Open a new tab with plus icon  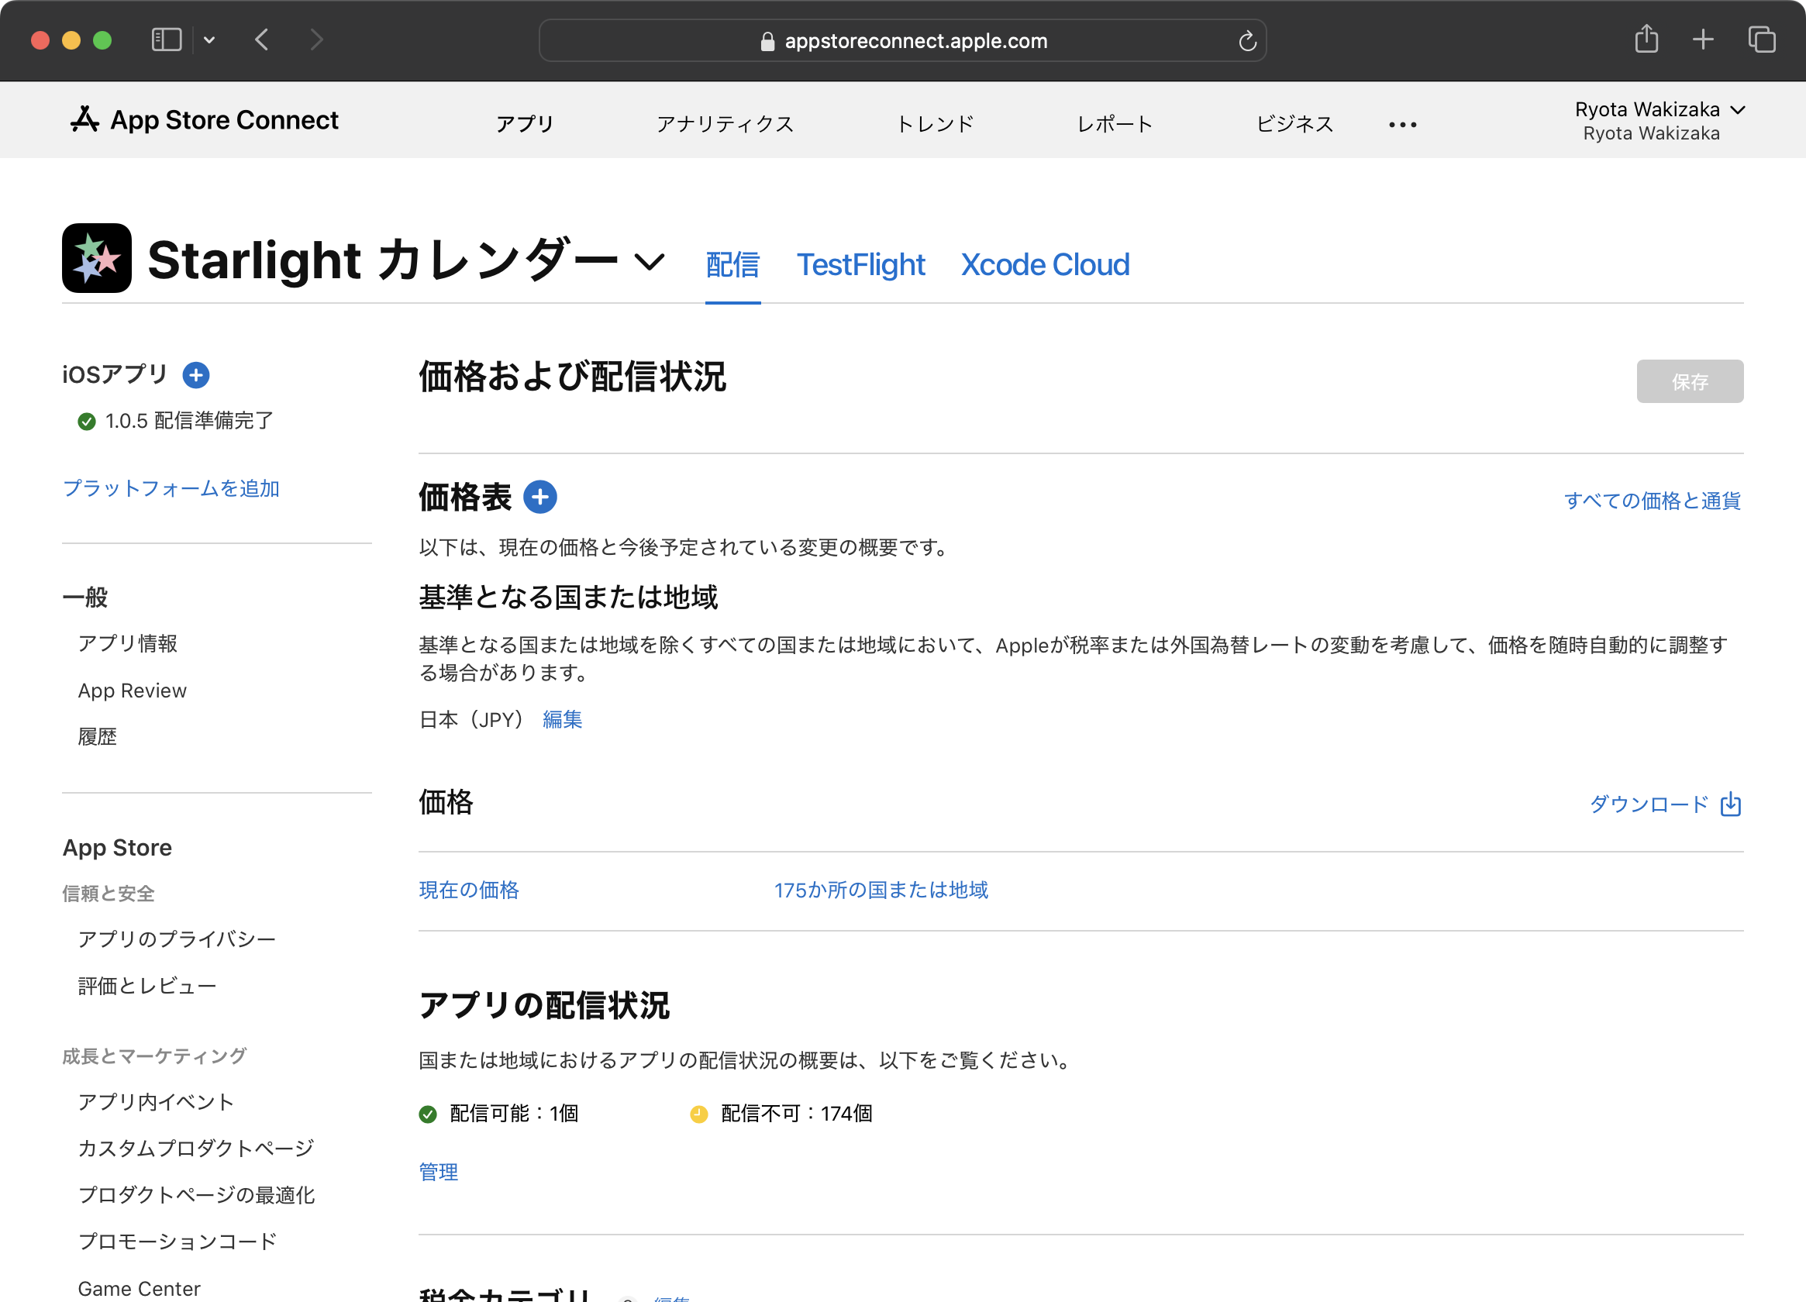point(1702,40)
